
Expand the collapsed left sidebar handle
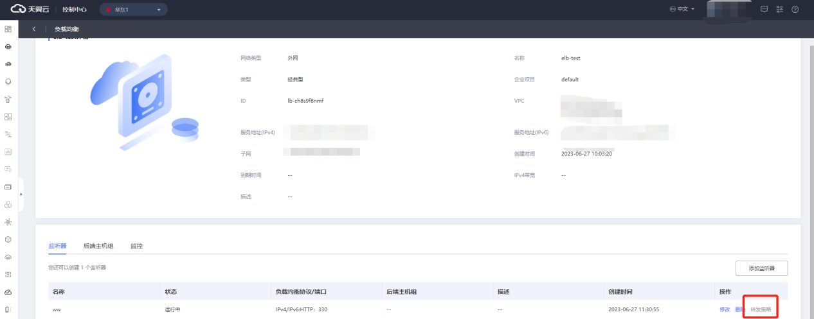tap(21, 194)
